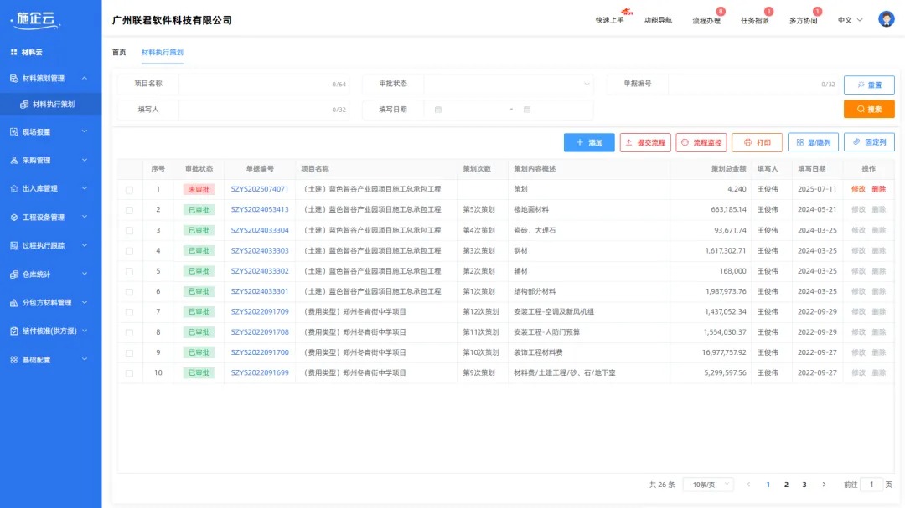Click 修改 for row SZYS2025074071

coord(858,189)
